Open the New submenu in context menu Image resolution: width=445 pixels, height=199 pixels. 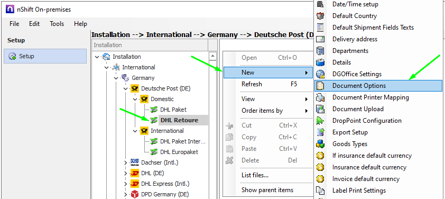(x=268, y=73)
